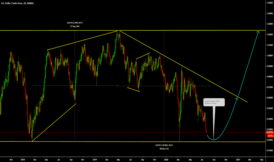Image resolution: width=274 pixels, height=162 pixels.
Task: Click the red 0.92720 current price tag
Action: (270, 133)
